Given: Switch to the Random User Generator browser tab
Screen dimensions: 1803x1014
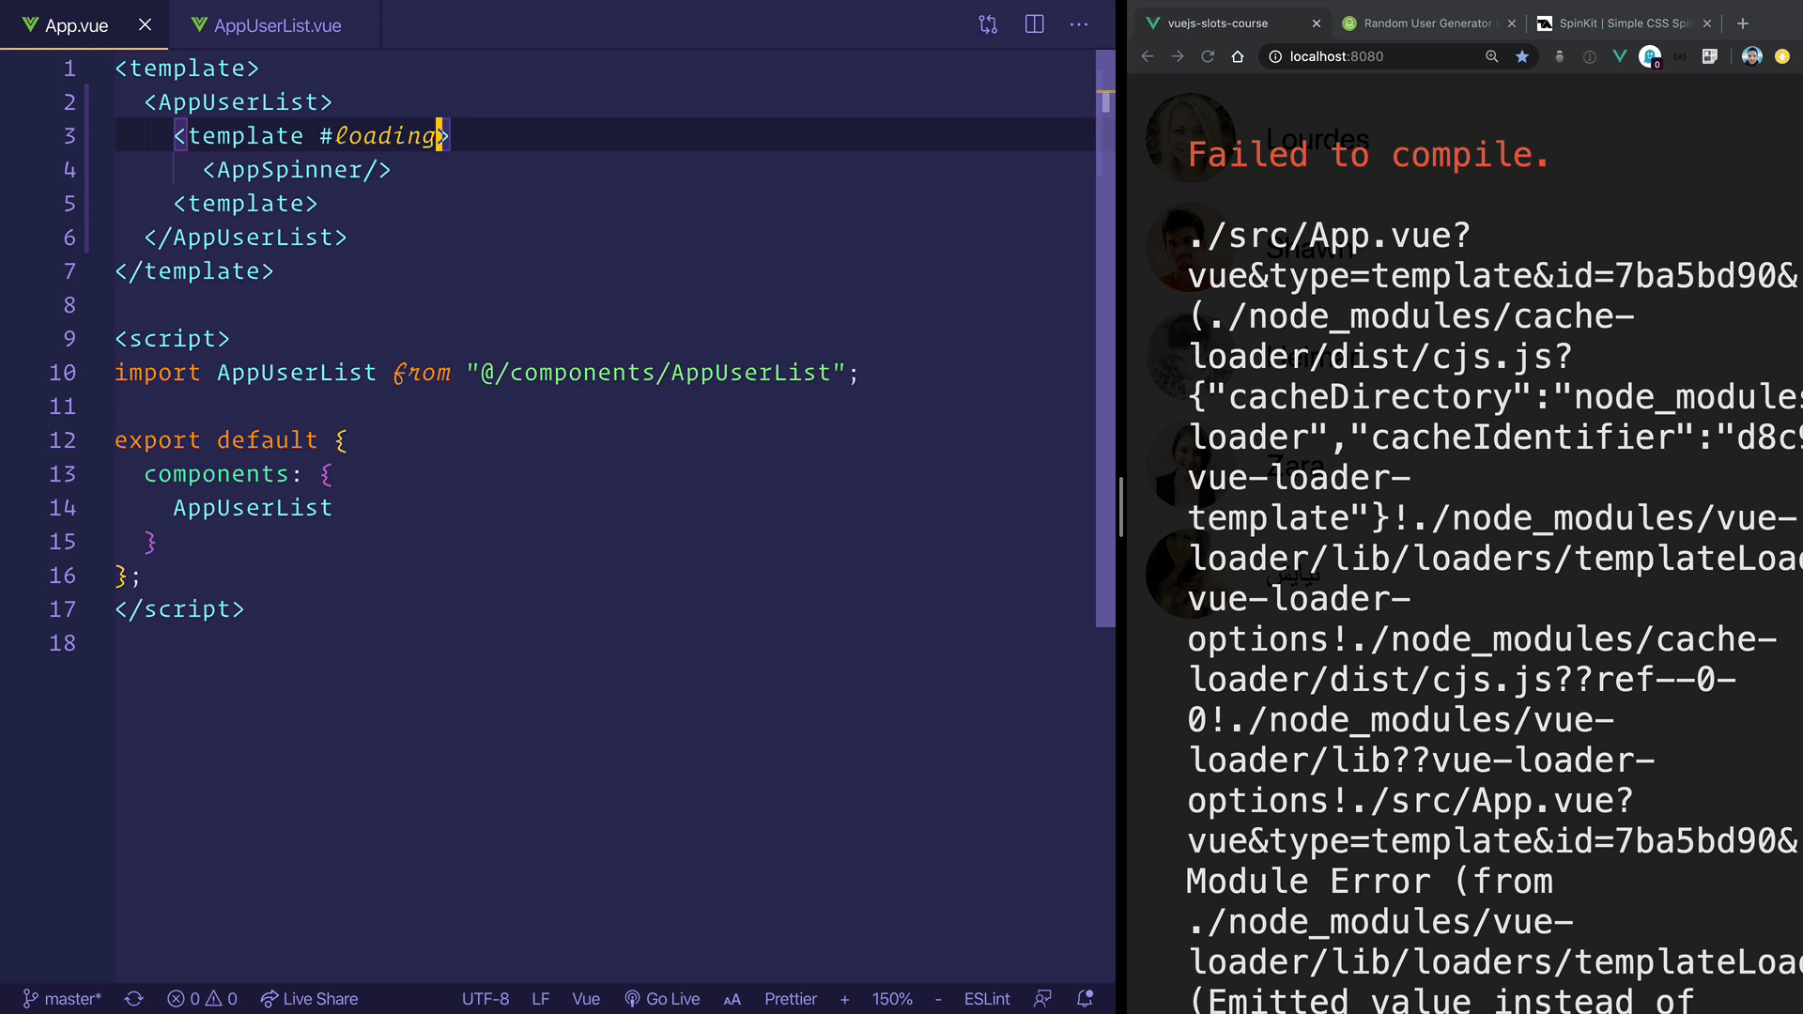Looking at the screenshot, I should (x=1427, y=23).
